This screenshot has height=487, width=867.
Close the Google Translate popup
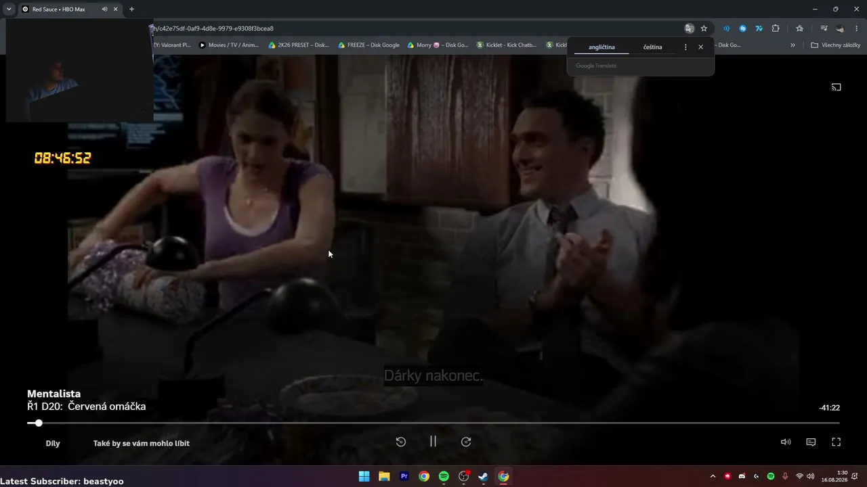click(700, 47)
